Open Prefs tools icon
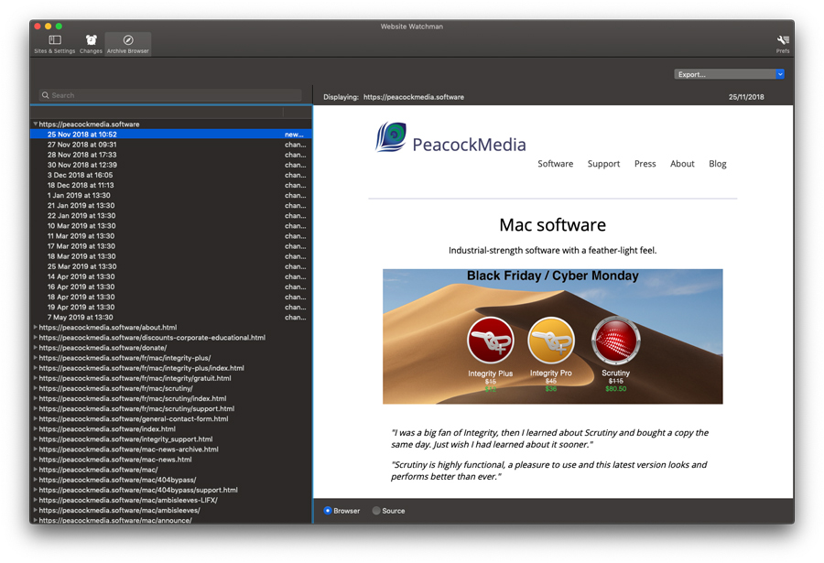The image size is (824, 563). pyautogui.click(x=783, y=43)
